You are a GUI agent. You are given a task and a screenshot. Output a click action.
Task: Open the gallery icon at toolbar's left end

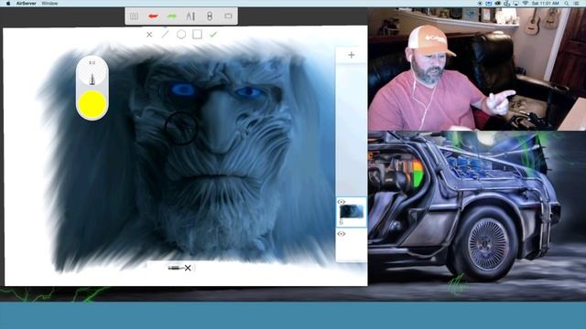point(135,16)
